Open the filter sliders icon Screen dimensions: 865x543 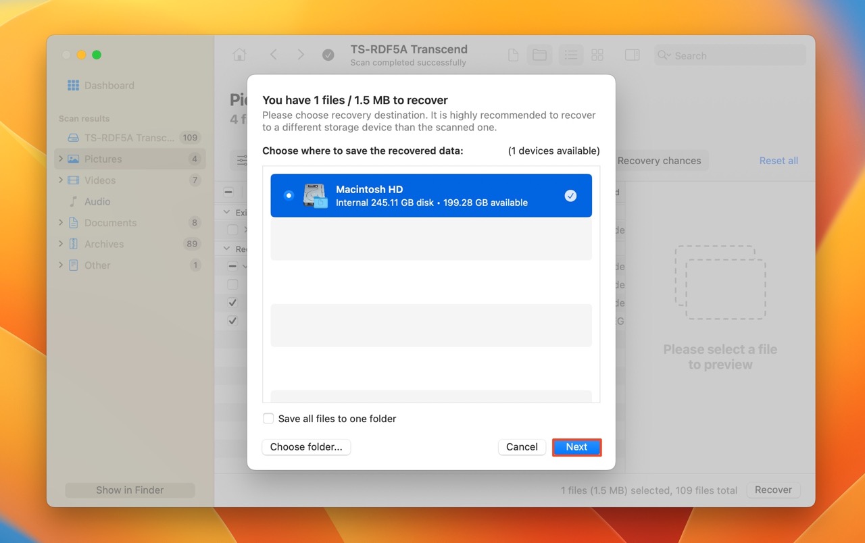pyautogui.click(x=242, y=161)
